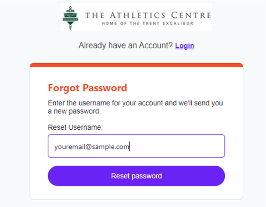266x207 pixels.
Task: Click The Athletics Centre banner title
Action: tap(148, 15)
